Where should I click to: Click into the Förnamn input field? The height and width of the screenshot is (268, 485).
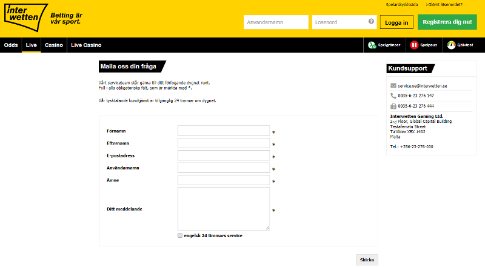click(x=224, y=131)
